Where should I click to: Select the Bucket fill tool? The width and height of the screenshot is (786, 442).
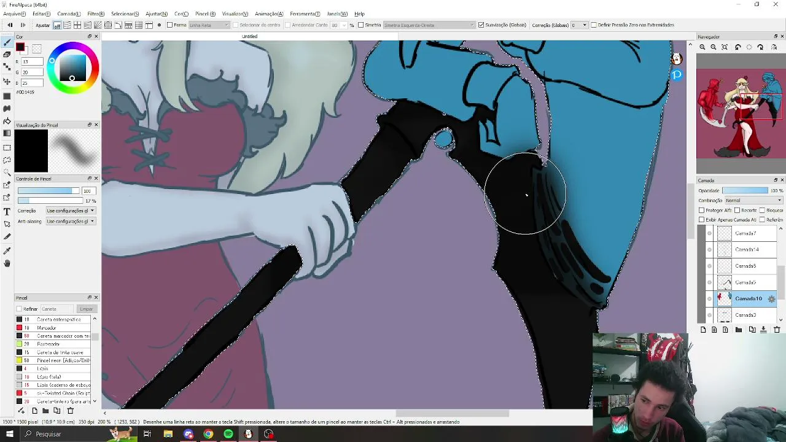[7, 121]
